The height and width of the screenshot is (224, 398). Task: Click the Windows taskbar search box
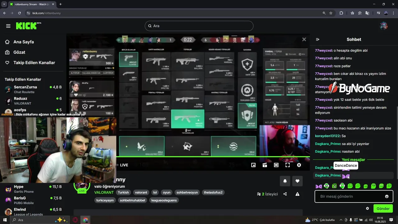[40, 220]
